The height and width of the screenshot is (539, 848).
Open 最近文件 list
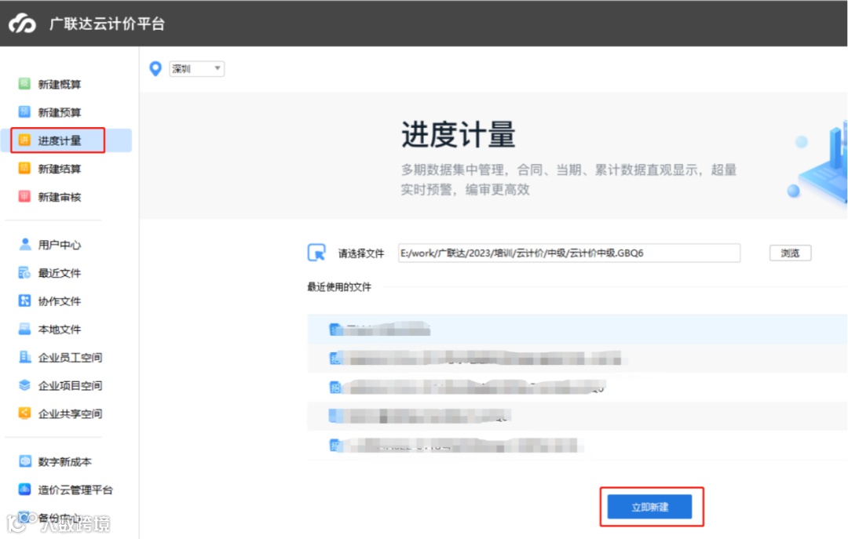tap(60, 273)
